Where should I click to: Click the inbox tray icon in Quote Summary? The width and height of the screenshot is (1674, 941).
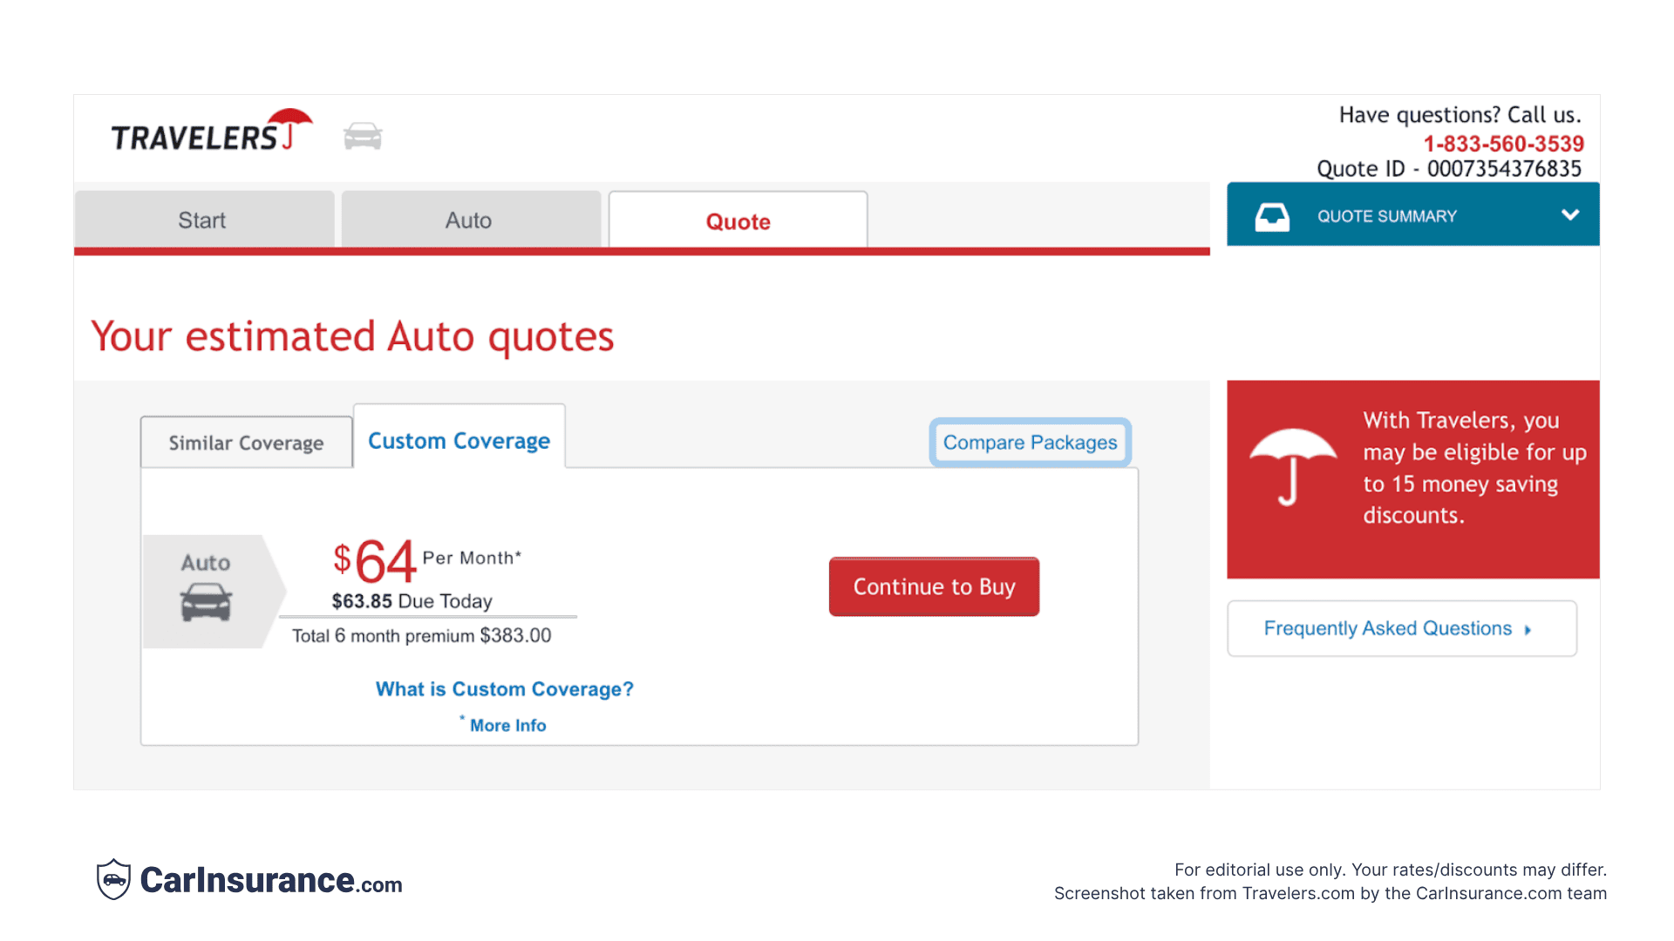click(x=1272, y=215)
